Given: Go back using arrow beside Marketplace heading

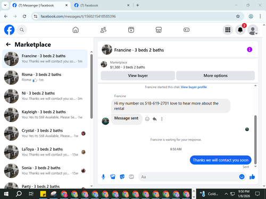Looking at the screenshot, I should coord(9,45).
